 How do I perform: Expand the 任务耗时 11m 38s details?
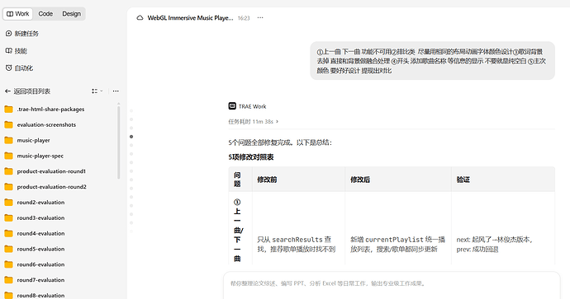point(254,122)
